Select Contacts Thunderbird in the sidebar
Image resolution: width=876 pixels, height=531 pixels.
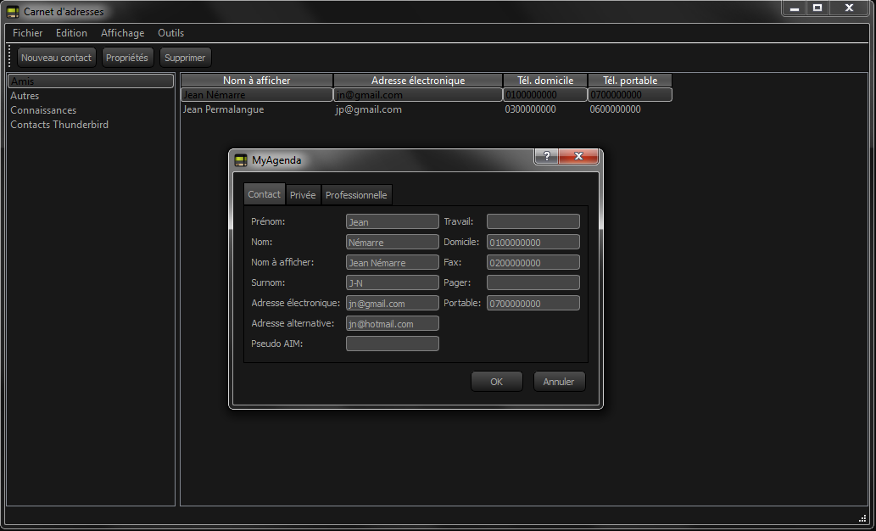pyautogui.click(x=59, y=125)
